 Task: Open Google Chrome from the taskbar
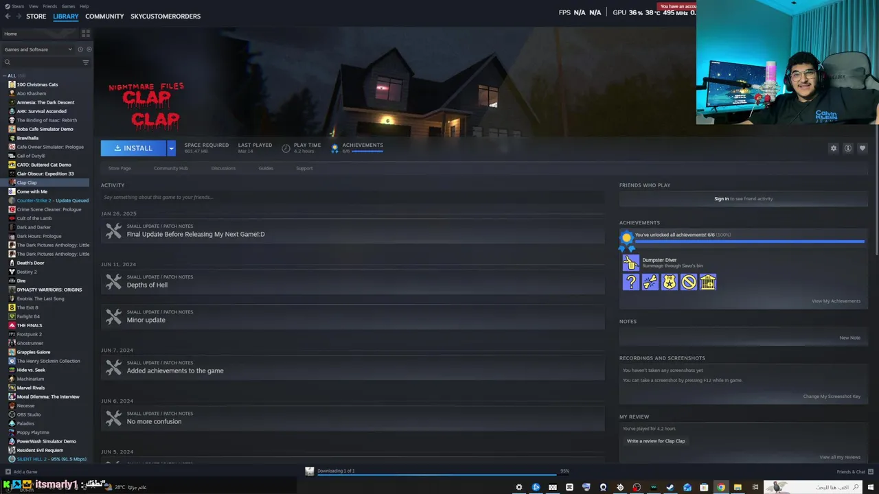(720, 487)
